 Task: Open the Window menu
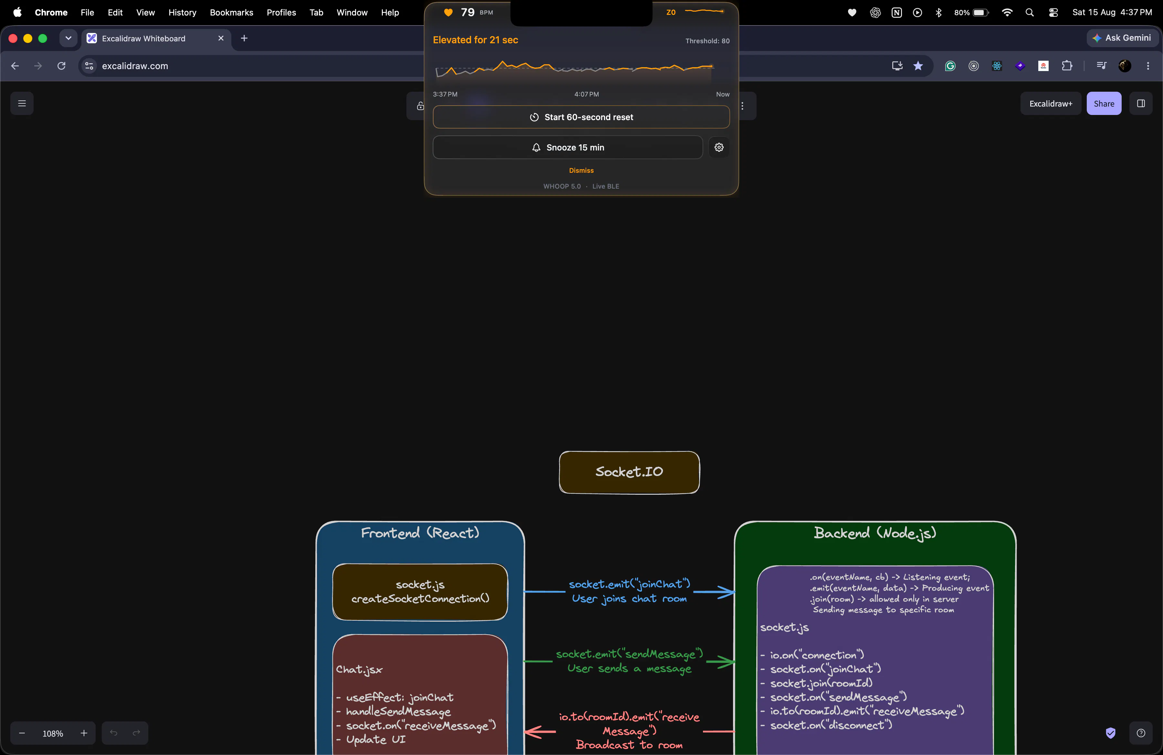(x=352, y=12)
